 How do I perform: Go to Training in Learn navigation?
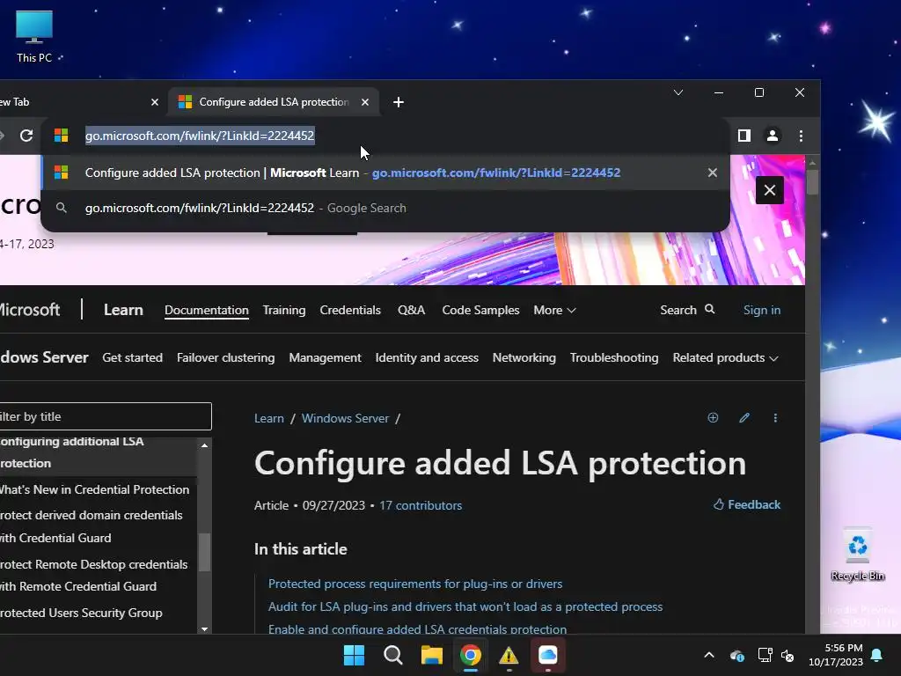click(284, 311)
